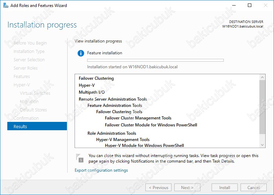Click the Next button
The image size is (274, 195).
(x=187, y=187)
